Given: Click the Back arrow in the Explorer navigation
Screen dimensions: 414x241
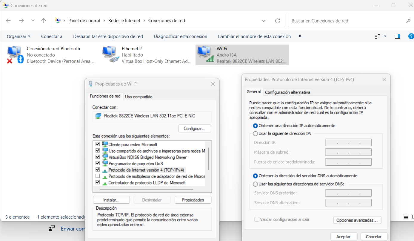Looking at the screenshot, I should click(x=8, y=21).
